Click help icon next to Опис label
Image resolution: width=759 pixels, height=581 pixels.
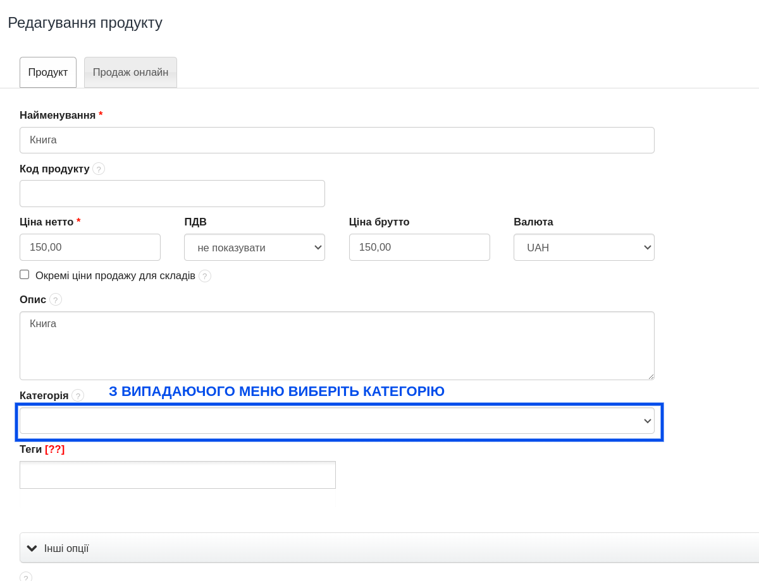click(x=56, y=299)
